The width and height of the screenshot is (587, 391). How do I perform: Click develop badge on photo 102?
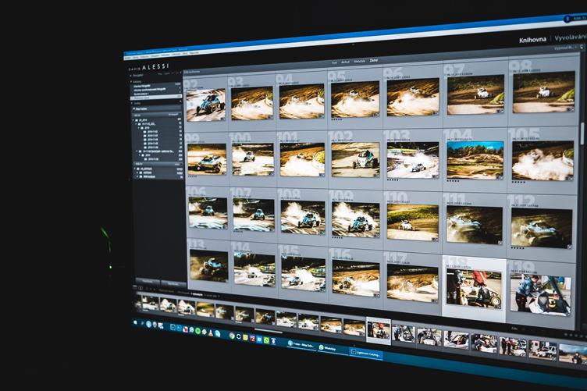(x=375, y=175)
